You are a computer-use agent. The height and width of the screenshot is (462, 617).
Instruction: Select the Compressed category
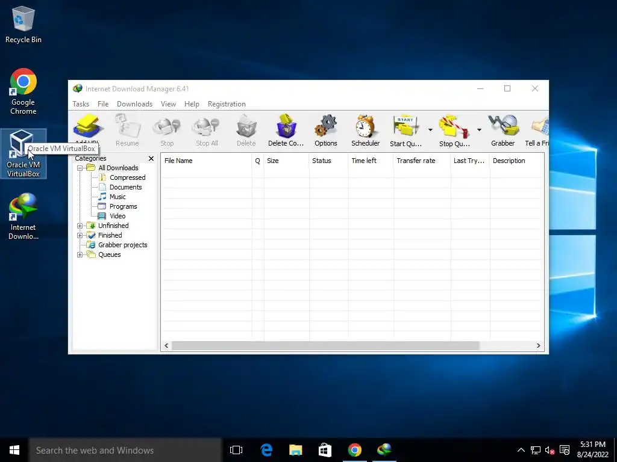point(128,177)
